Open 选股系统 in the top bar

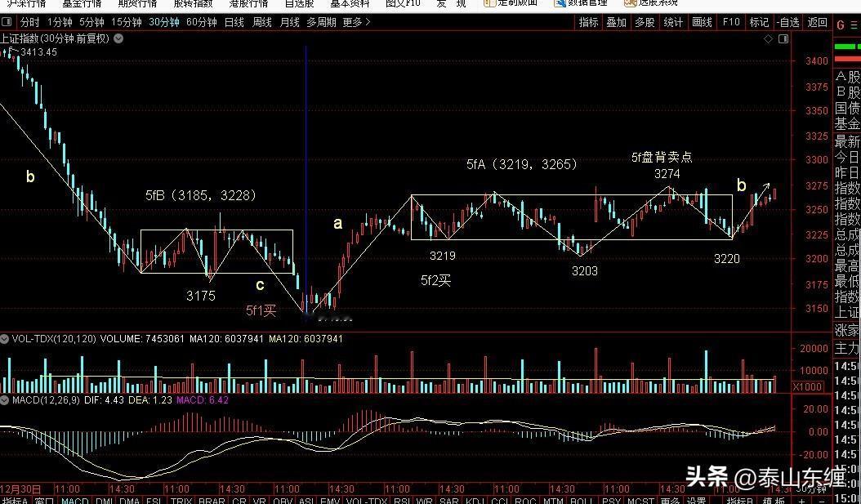pyautogui.click(x=652, y=3)
